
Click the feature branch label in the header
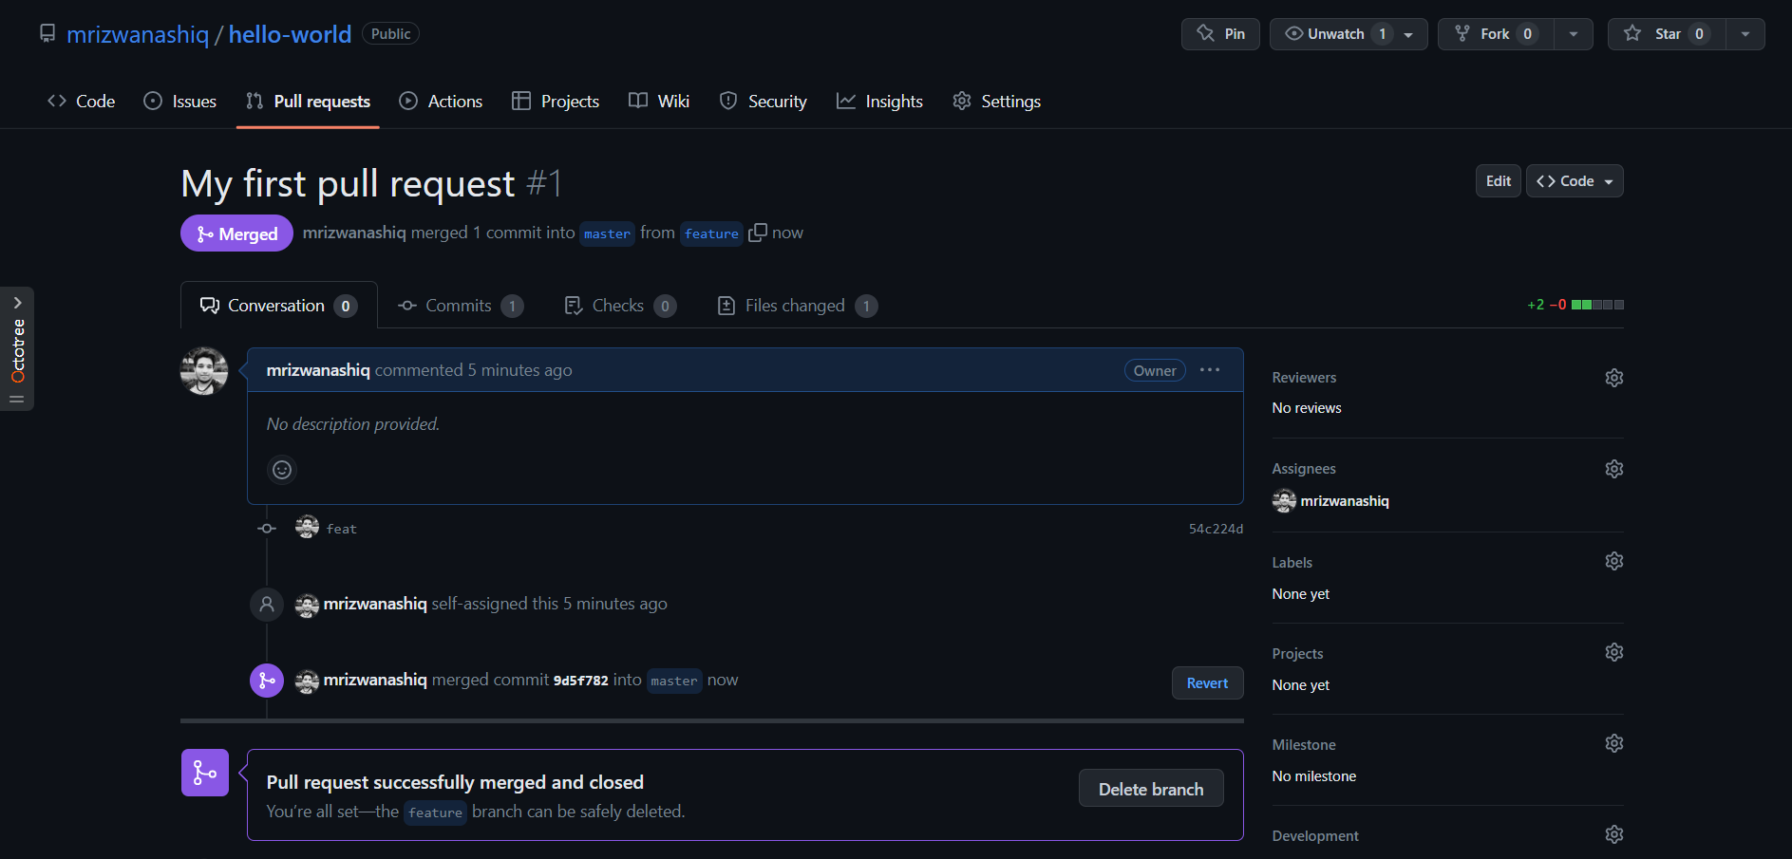coord(711,233)
